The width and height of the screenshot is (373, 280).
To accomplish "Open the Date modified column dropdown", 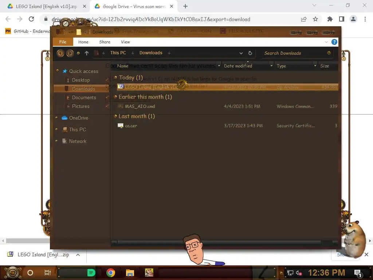I will (x=271, y=66).
